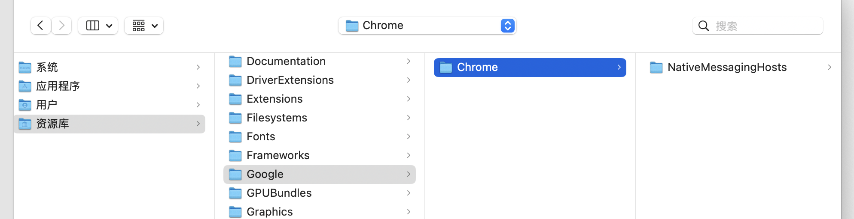The height and width of the screenshot is (219, 854).
Task: Select the Graphics folder
Action: pyautogui.click(x=269, y=212)
